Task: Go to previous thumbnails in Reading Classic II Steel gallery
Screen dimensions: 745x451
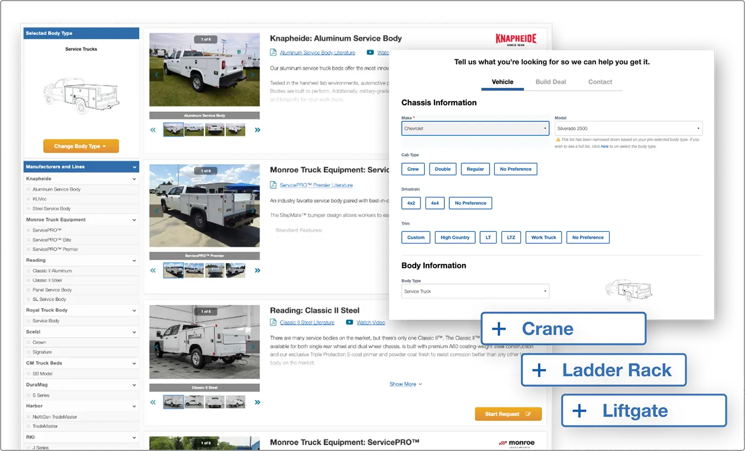Action: tap(153, 402)
